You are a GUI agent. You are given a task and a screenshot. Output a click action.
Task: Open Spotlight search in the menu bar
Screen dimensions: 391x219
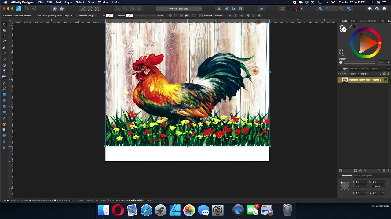372,2
